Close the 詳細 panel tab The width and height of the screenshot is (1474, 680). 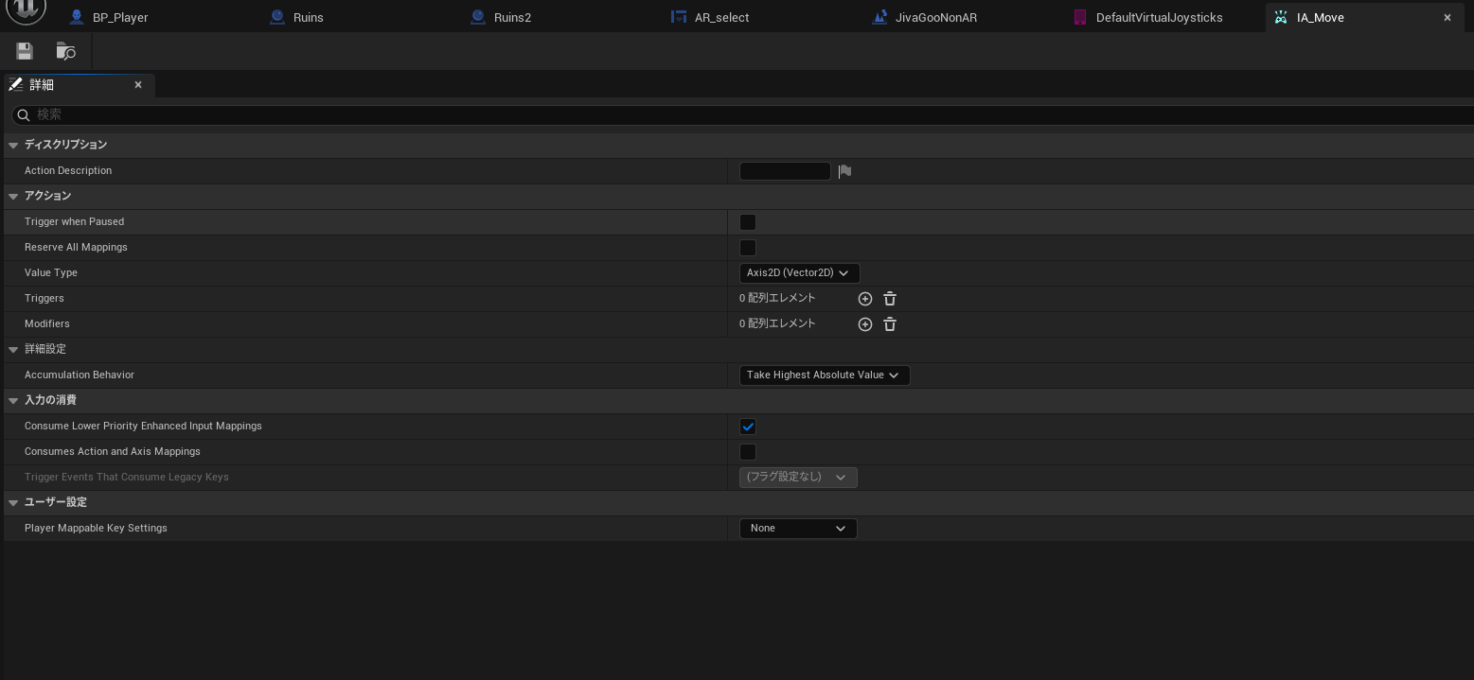pyautogui.click(x=138, y=85)
